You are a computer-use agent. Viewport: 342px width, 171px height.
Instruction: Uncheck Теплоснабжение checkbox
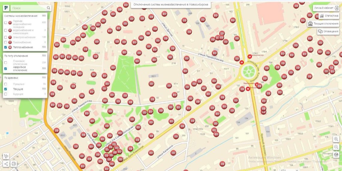(x=5, y=47)
